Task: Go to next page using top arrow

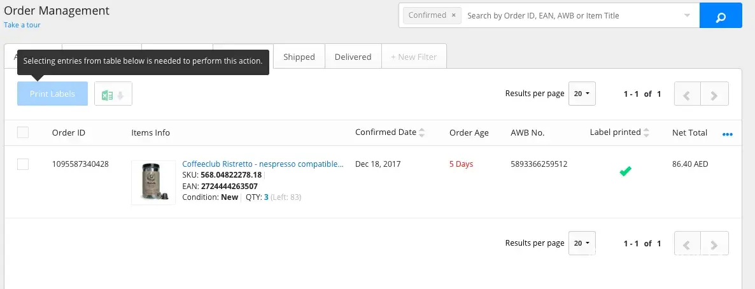Action: tap(714, 94)
